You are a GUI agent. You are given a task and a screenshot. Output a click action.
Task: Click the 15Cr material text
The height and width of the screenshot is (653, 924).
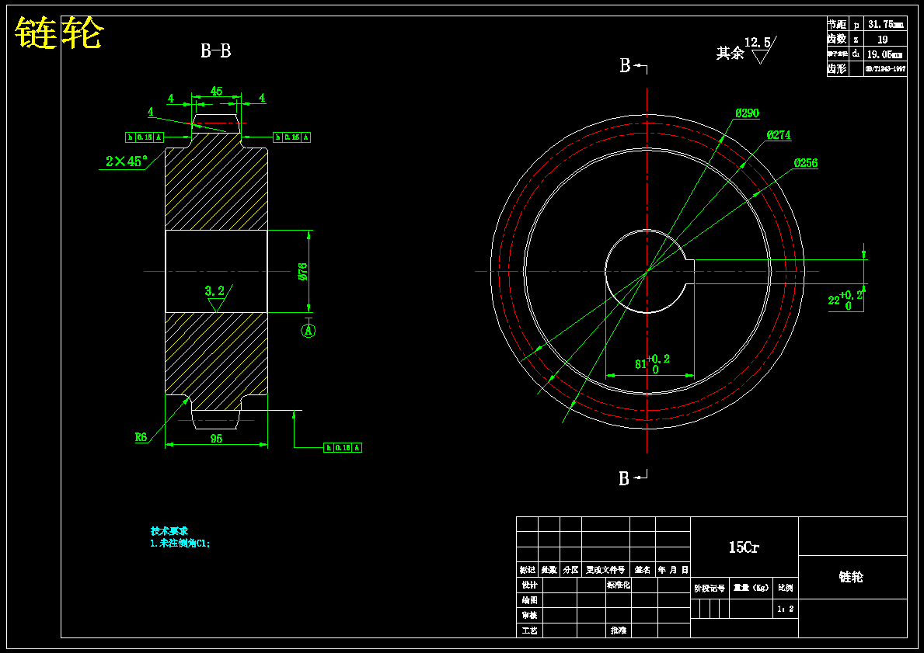[x=744, y=547]
